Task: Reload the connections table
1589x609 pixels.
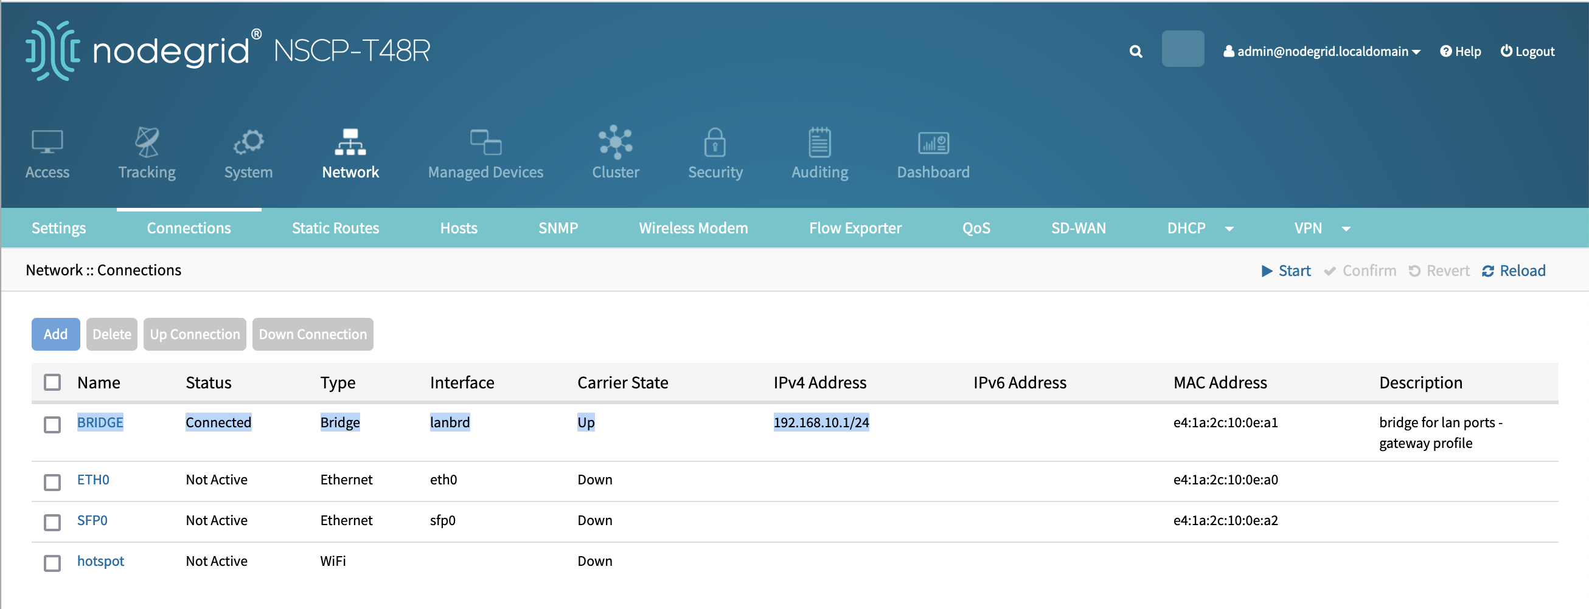Action: click(1514, 270)
